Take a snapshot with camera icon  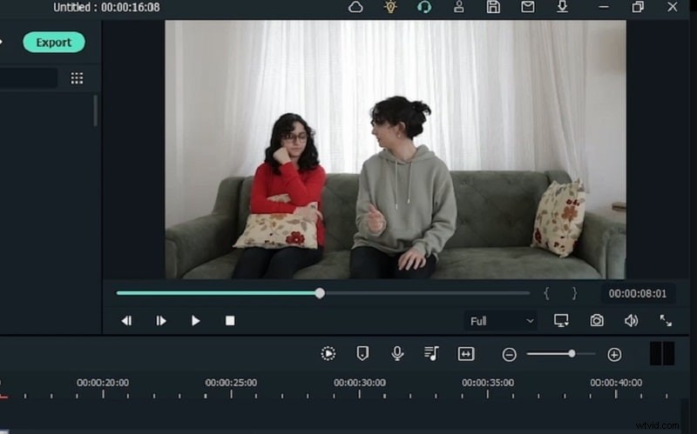597,321
